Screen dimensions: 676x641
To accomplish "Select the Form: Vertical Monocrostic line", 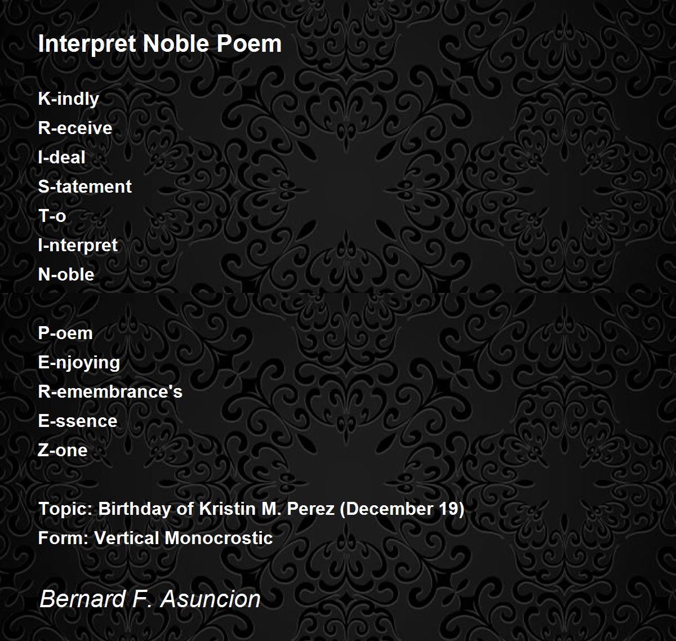I will point(155,538).
